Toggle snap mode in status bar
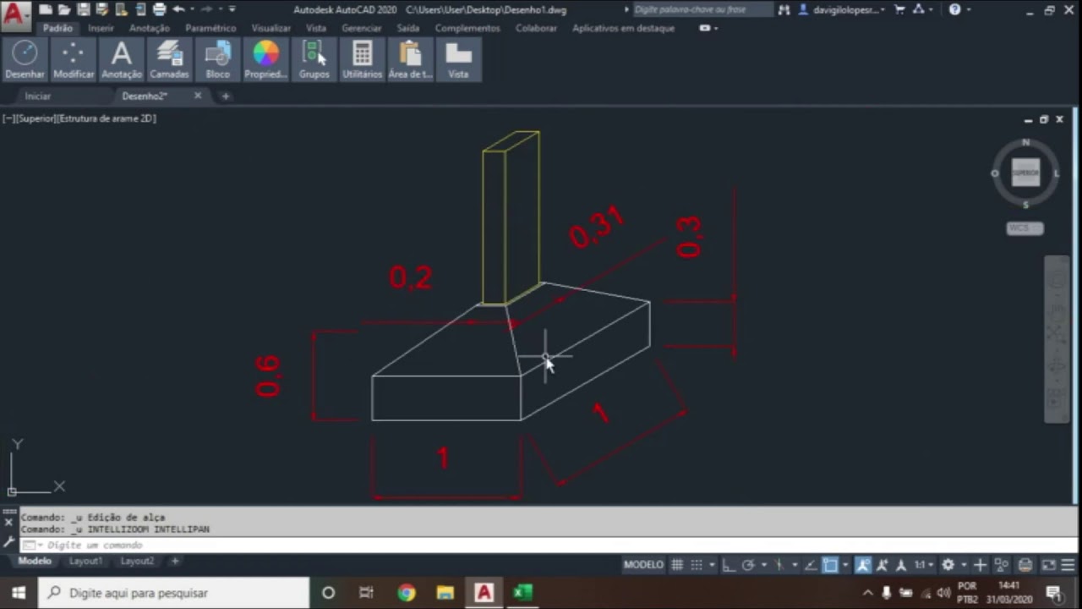Image resolution: width=1082 pixels, height=609 pixels. [697, 565]
